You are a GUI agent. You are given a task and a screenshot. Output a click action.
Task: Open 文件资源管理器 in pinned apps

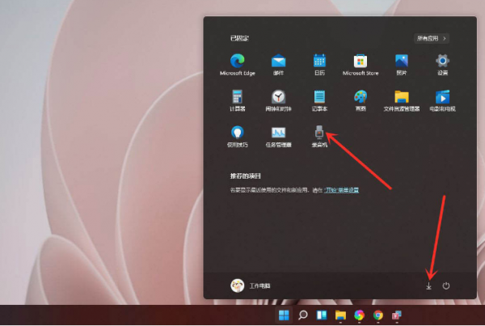(x=402, y=100)
